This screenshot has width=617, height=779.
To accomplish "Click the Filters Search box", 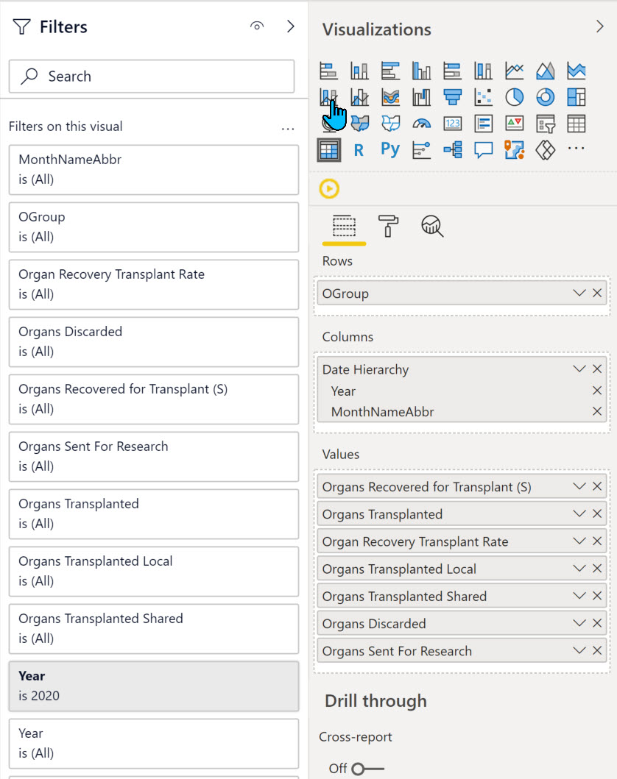I will coord(152,77).
